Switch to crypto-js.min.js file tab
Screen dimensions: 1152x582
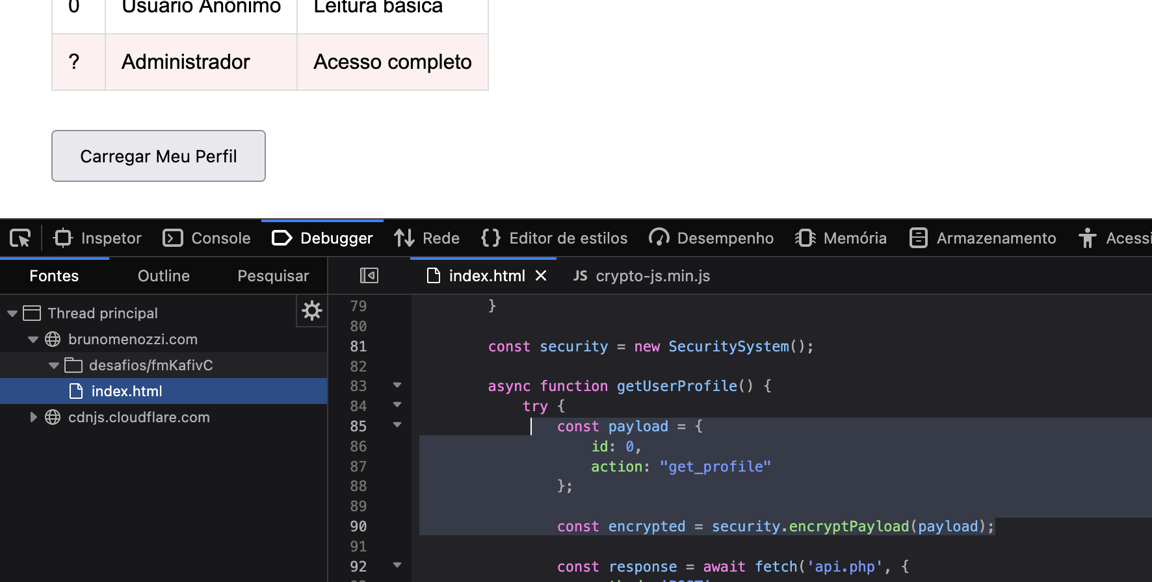[642, 276]
